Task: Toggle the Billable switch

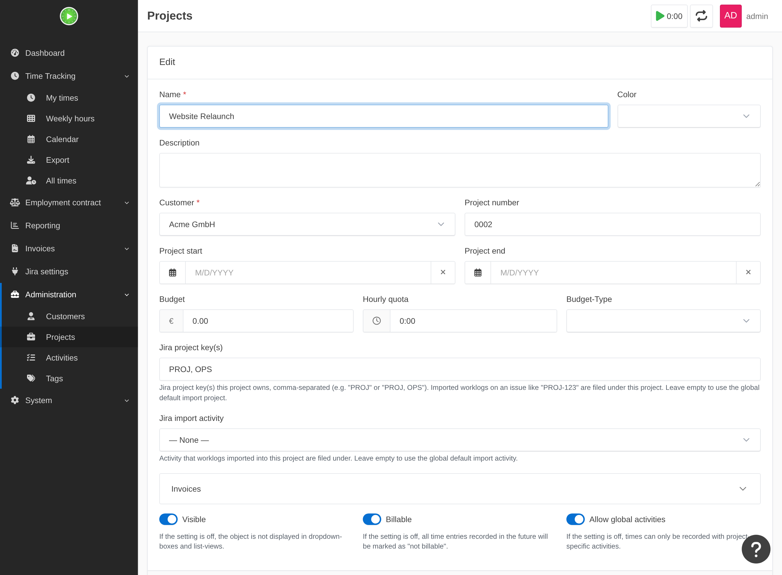Action: pyautogui.click(x=372, y=519)
